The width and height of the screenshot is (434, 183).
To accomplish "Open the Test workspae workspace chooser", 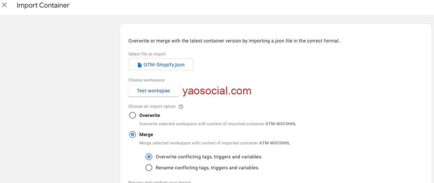I will (x=153, y=91).
